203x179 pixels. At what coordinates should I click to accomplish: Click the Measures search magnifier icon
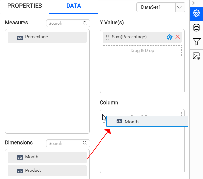tap(85, 23)
